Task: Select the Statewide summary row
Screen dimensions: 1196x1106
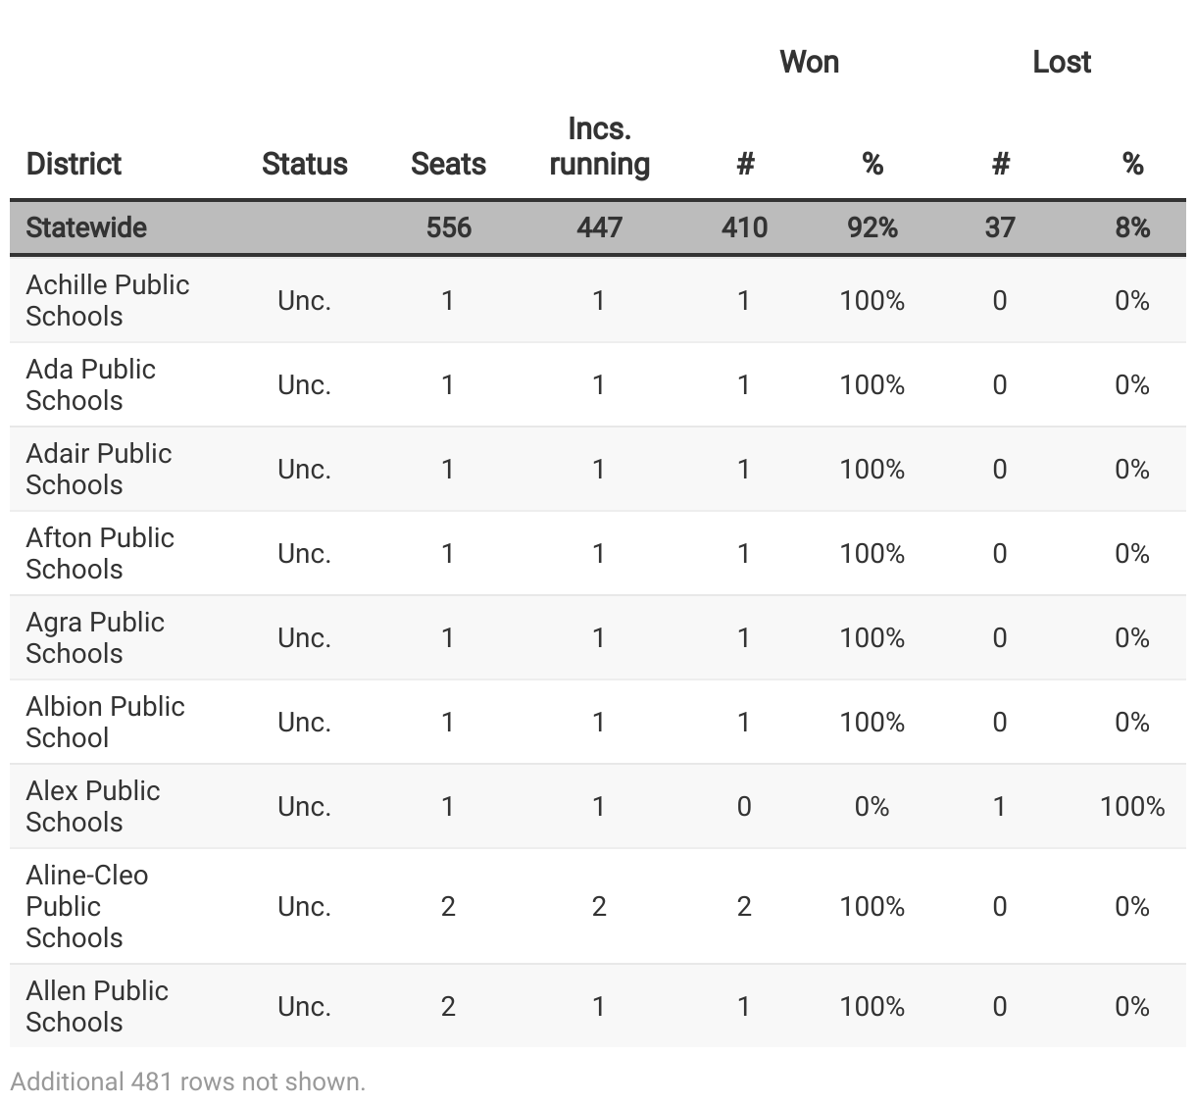Action: (x=598, y=227)
